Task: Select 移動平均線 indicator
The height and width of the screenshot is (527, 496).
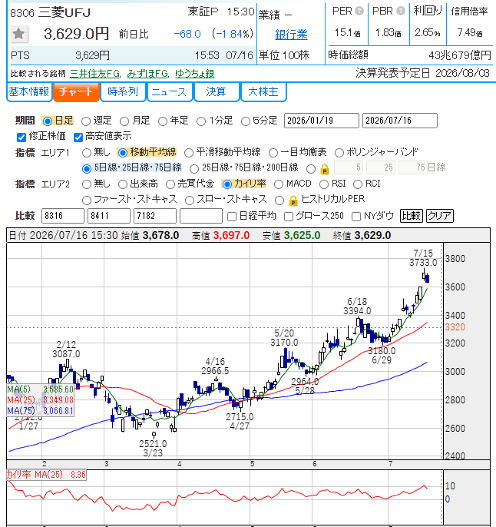Action: [x=123, y=153]
